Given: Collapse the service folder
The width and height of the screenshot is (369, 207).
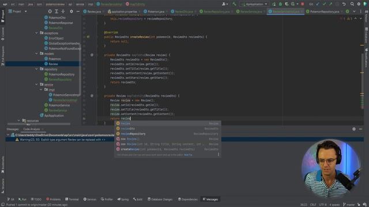Looking at the screenshot, I should point(36,85).
